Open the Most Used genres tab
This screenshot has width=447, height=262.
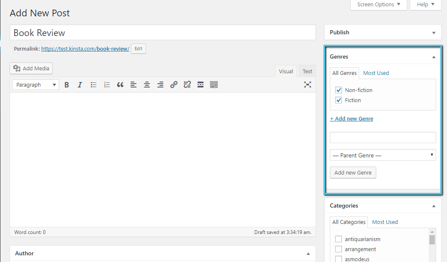(x=376, y=73)
